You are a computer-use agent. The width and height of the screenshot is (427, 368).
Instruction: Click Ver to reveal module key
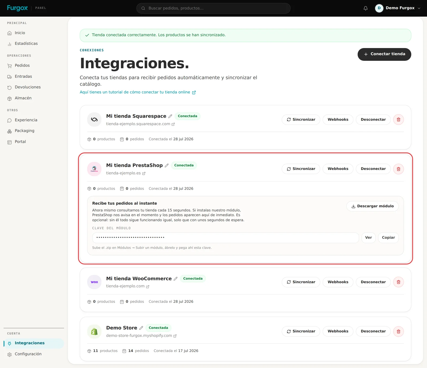368,238
